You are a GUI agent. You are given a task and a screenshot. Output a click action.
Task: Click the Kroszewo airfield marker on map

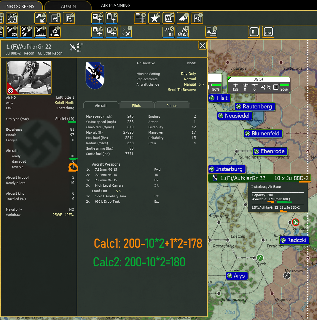[287, 276]
